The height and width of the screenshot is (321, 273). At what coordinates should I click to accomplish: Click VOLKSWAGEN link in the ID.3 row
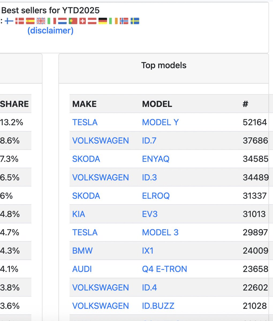pos(101,177)
